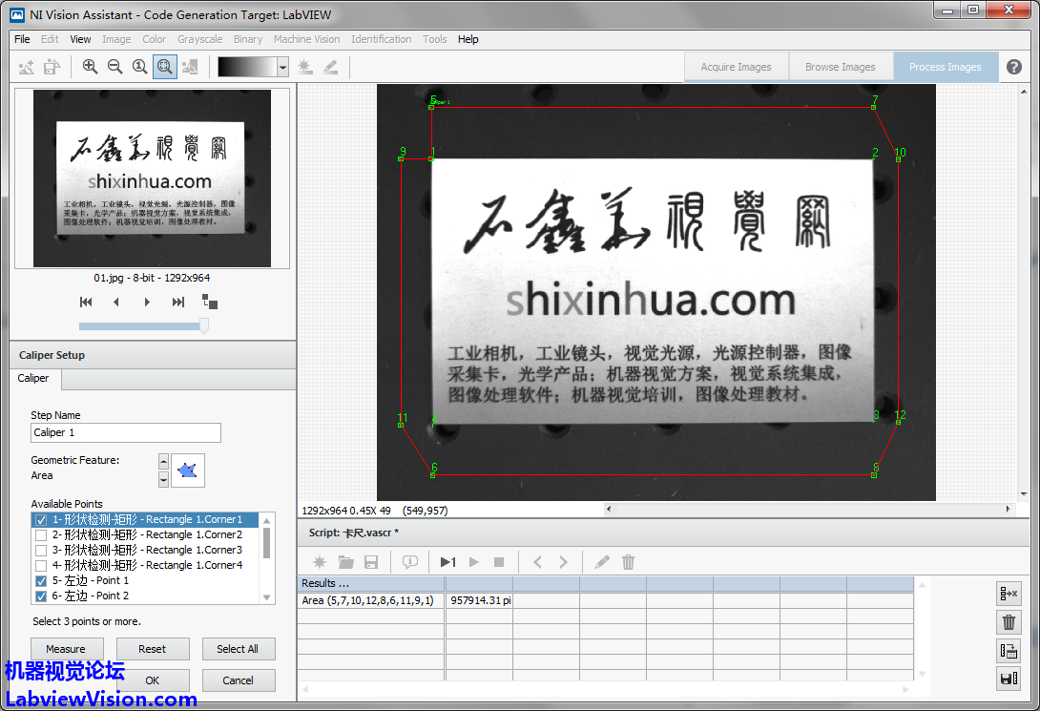
Task: Switch to Browse Images tab
Action: click(x=840, y=67)
